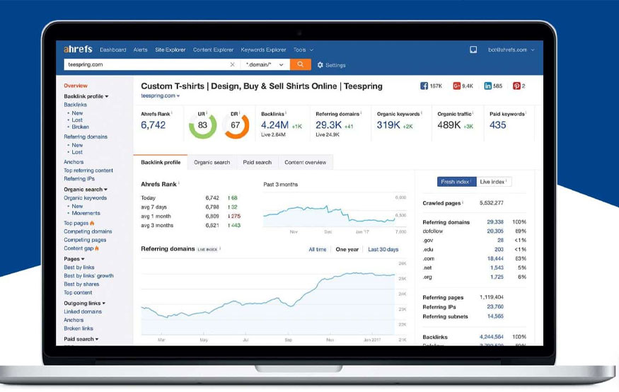Click the flame icon beside Top pages

coord(92,223)
